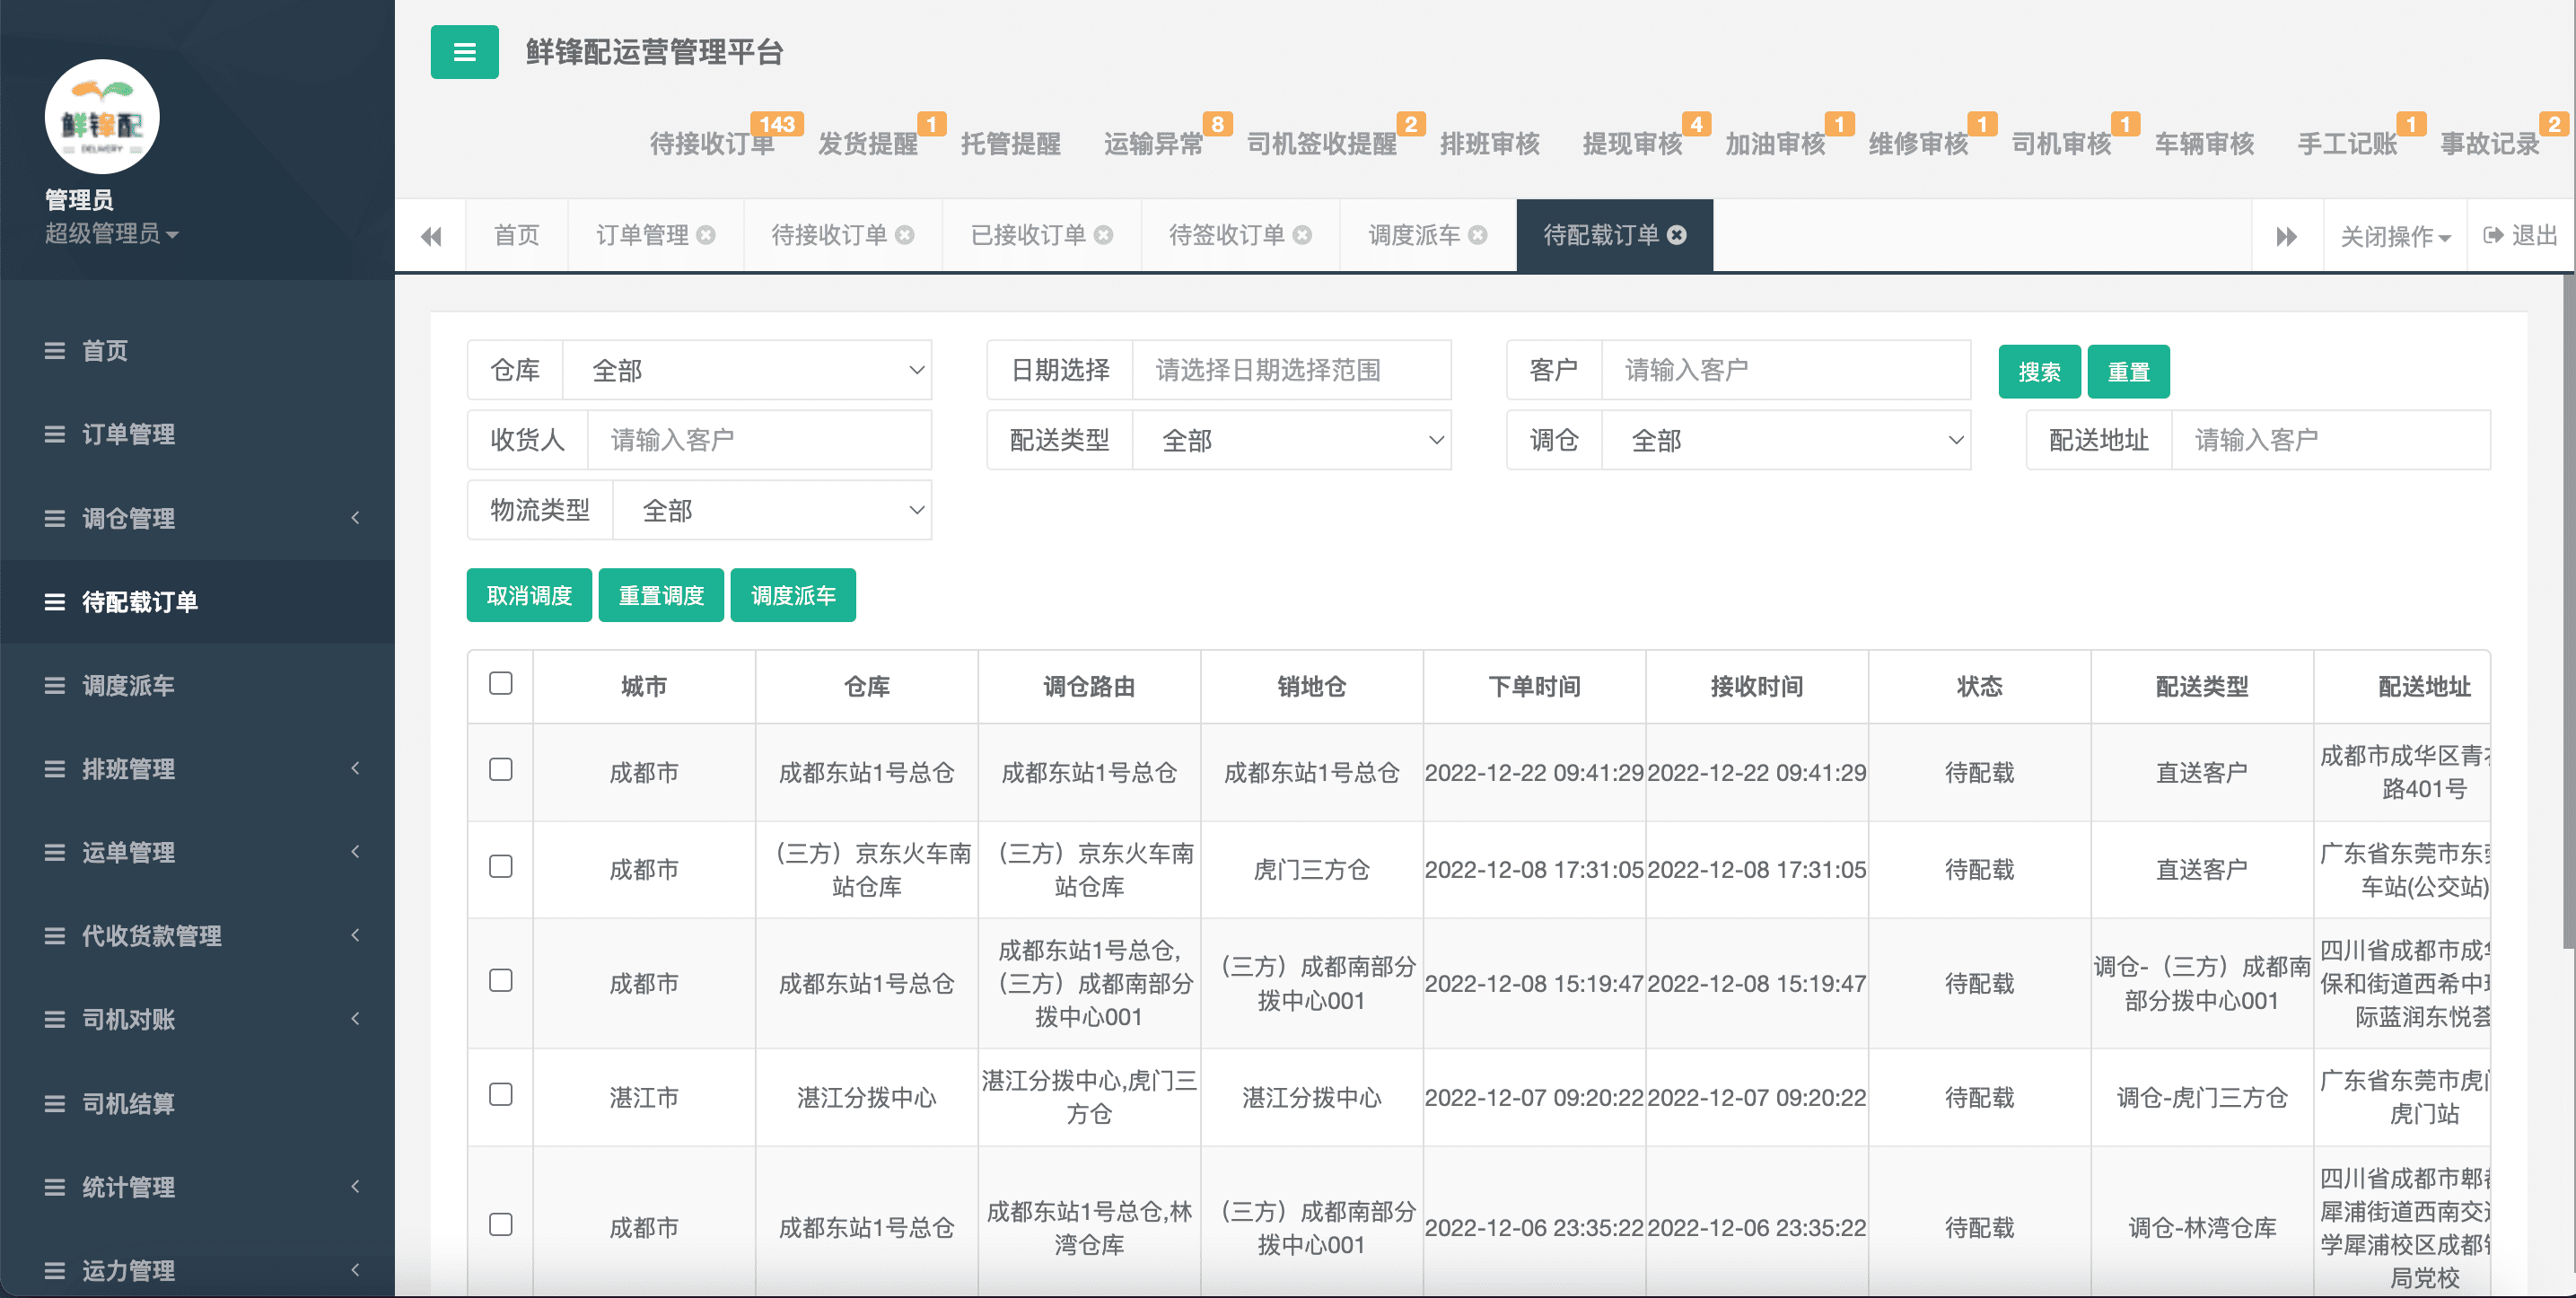2576x1298 pixels.
Task: Open 手工记账 shortcut
Action: coord(2348,144)
